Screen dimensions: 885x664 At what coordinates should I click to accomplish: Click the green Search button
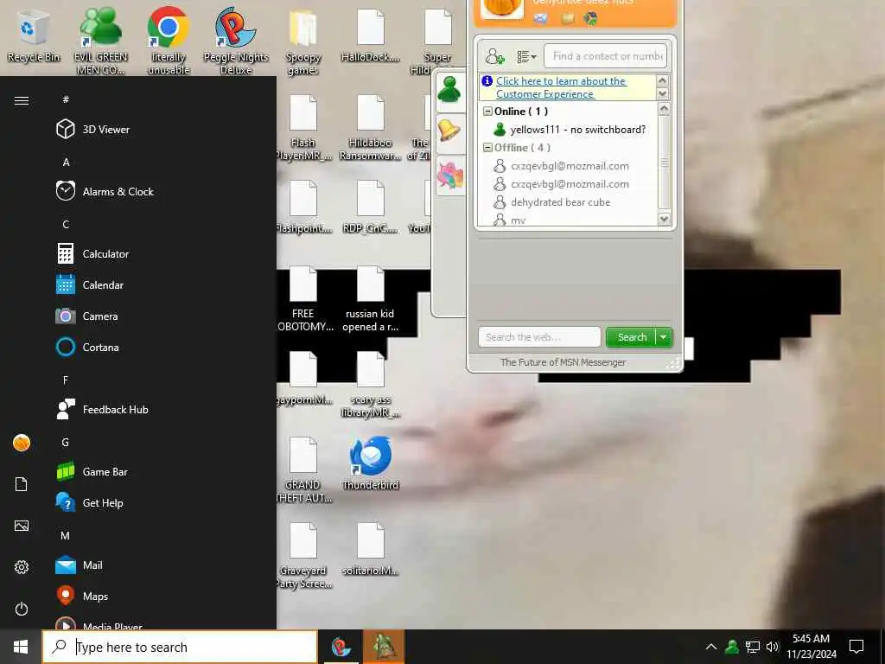pos(631,337)
